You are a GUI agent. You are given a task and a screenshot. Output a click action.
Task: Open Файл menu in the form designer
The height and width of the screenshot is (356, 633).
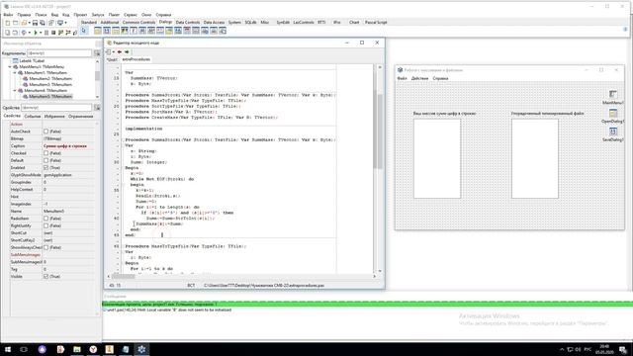pos(403,78)
